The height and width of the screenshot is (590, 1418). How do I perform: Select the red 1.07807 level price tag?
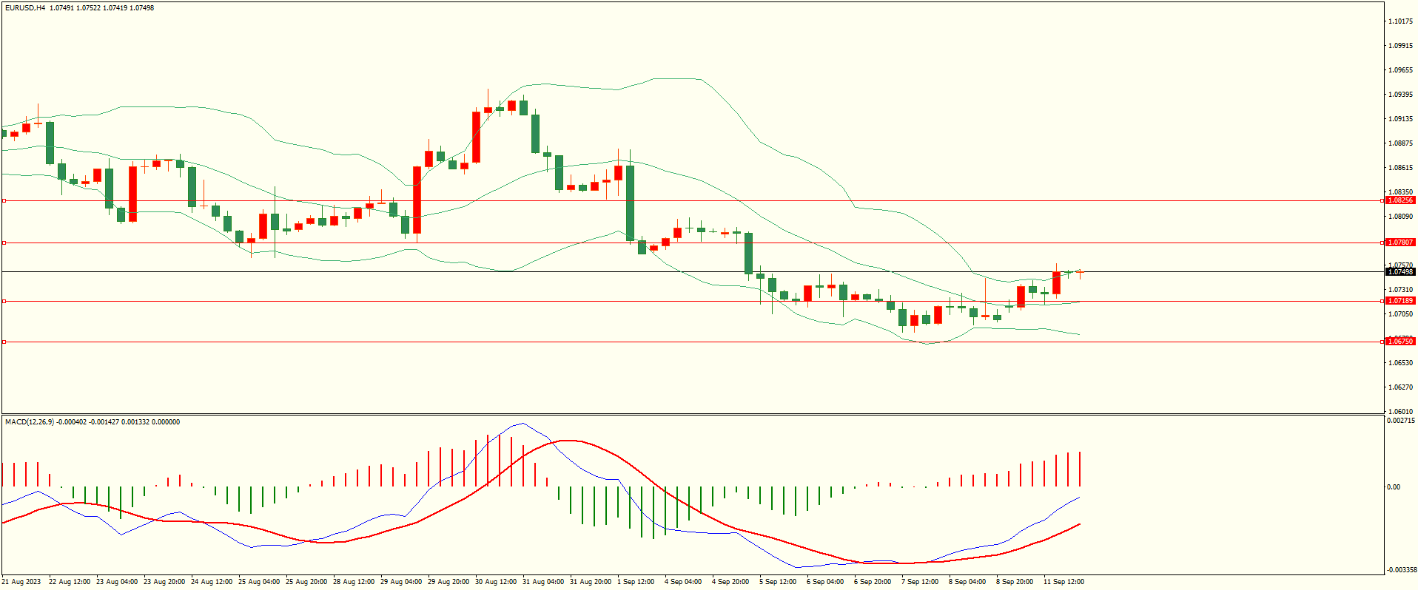click(x=1399, y=243)
